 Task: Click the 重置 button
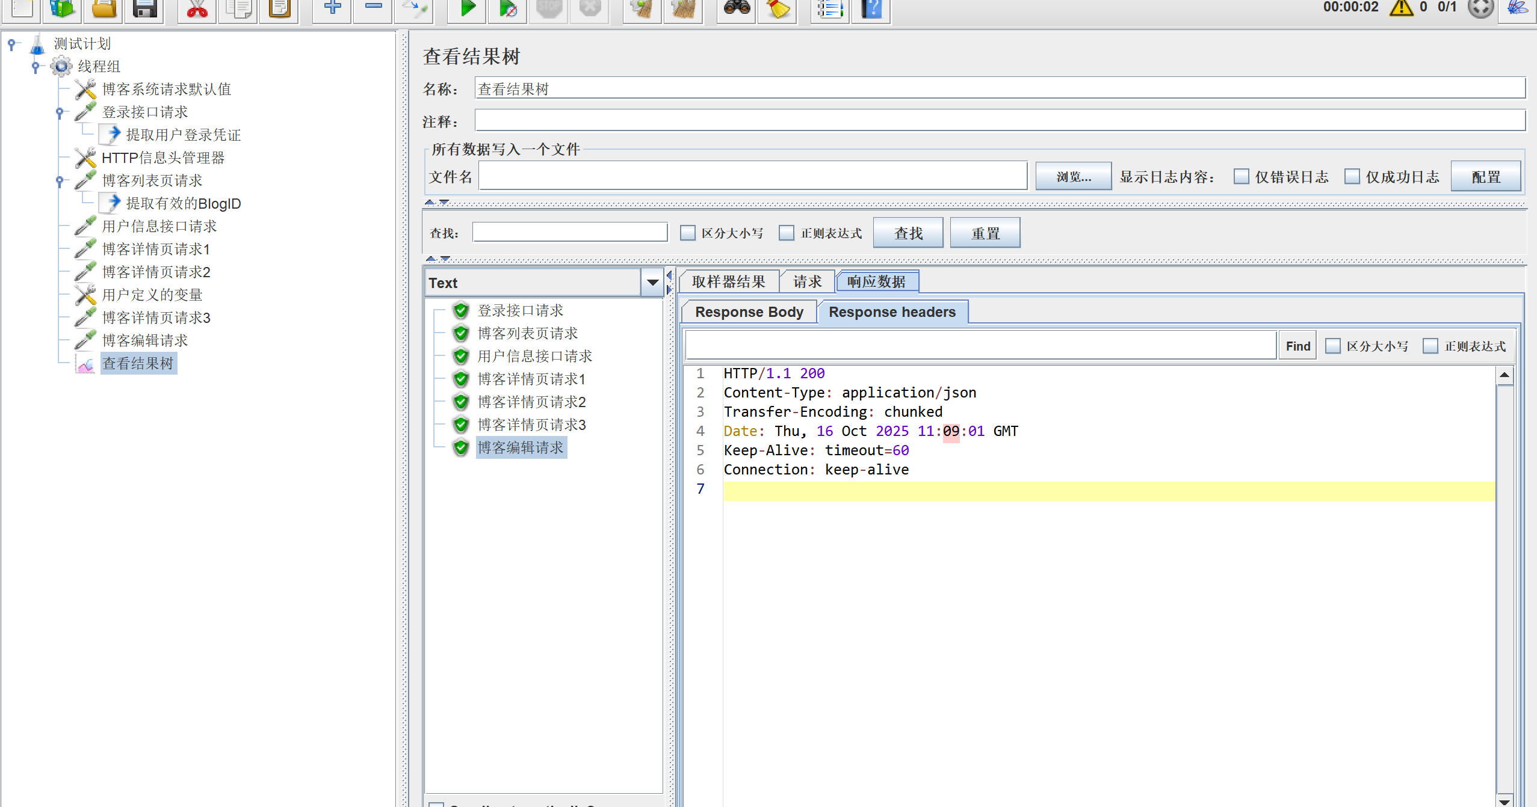point(985,233)
